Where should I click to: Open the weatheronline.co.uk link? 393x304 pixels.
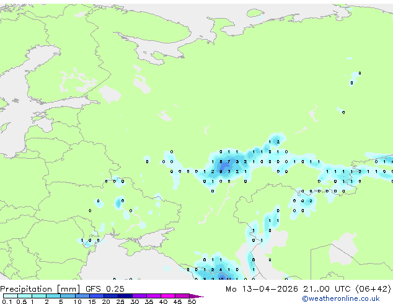341,298
